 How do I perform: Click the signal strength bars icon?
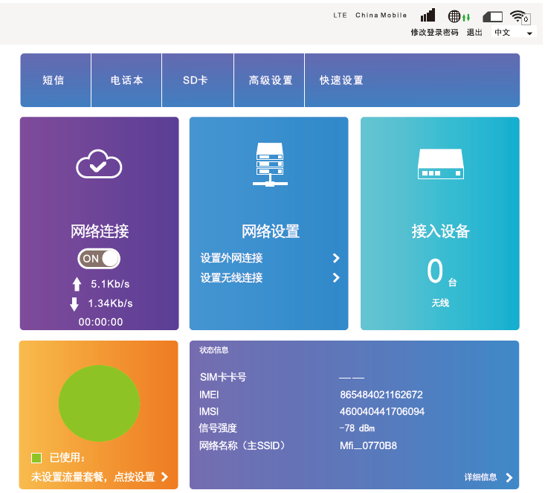click(x=428, y=16)
